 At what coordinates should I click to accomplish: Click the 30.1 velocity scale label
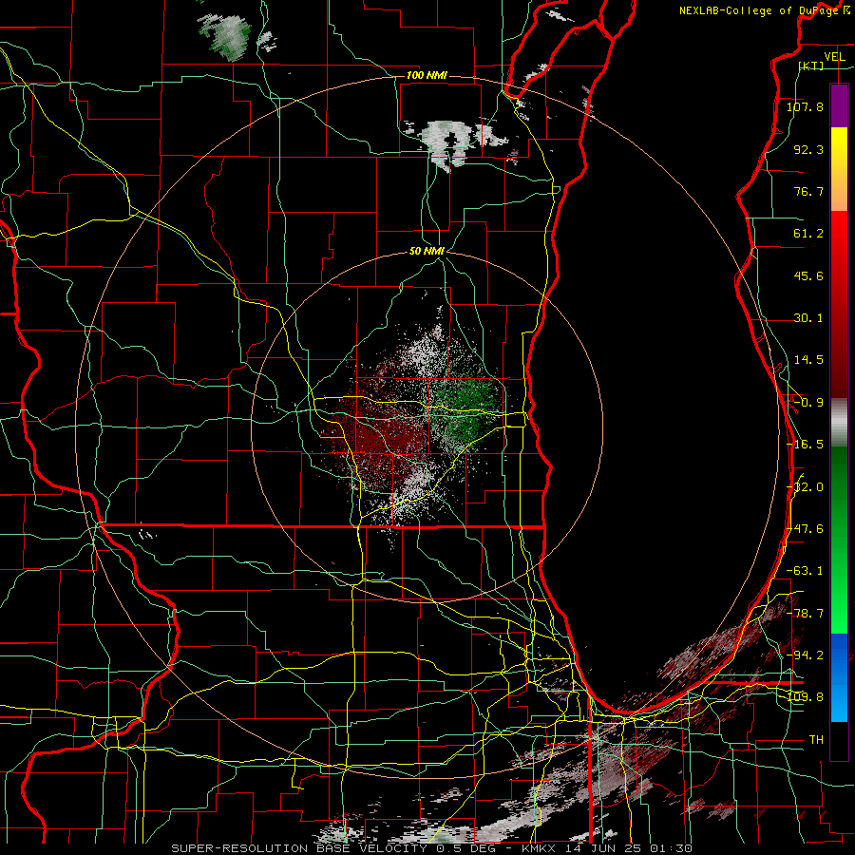[808, 318]
